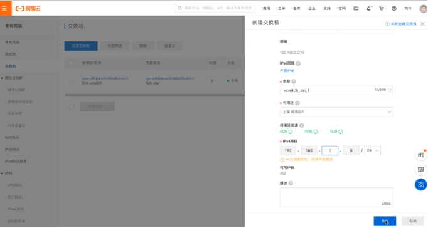This screenshot has height=228, width=428.
Task: Open 备案 in top navigation
Action: click(x=297, y=8)
